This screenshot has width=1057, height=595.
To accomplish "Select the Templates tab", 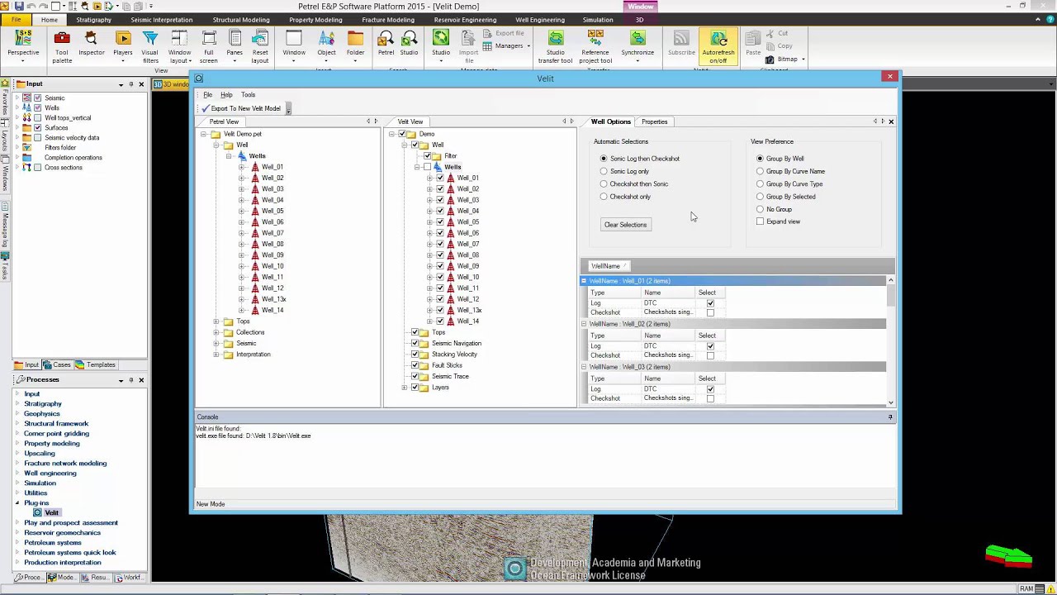I will pos(96,364).
